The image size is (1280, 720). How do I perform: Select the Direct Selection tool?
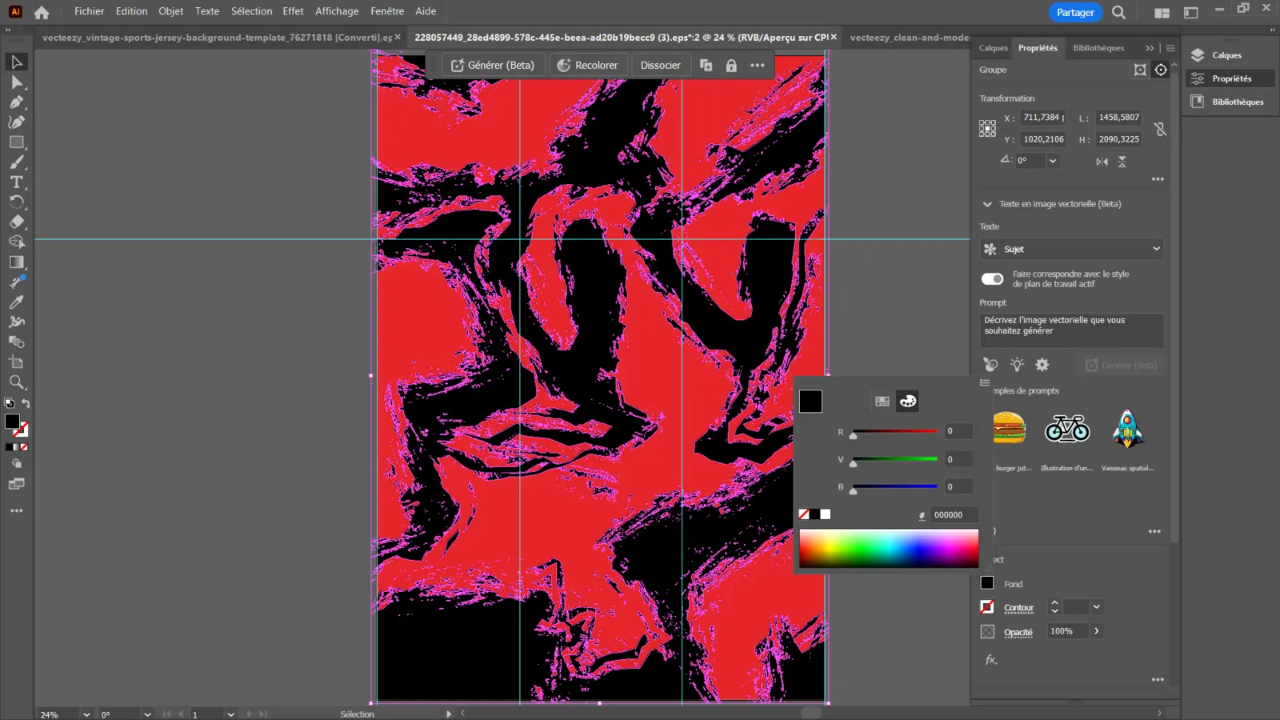[16, 82]
